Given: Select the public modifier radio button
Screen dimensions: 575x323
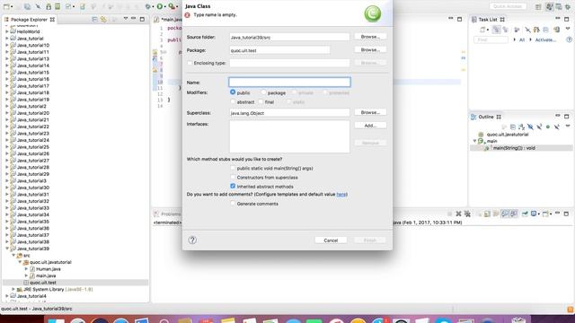Looking at the screenshot, I should point(233,92).
